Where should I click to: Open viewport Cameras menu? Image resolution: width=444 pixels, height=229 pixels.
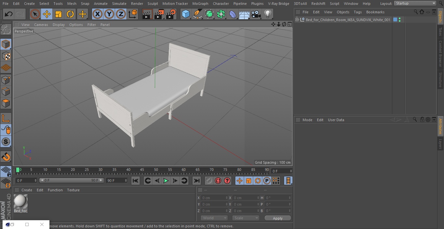[x=41, y=25]
